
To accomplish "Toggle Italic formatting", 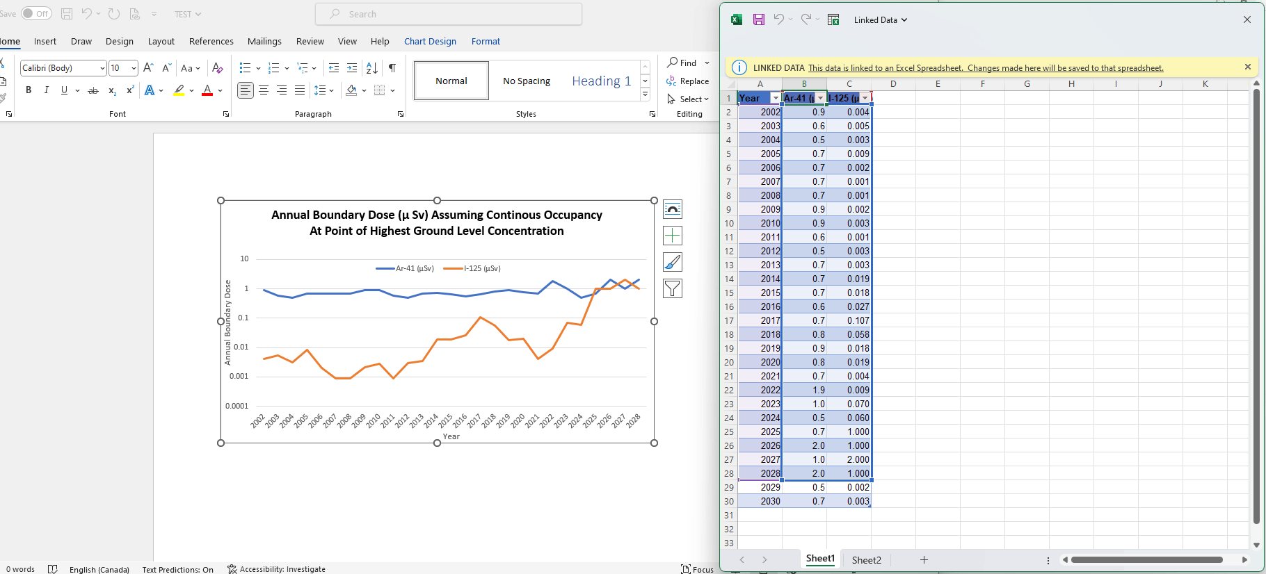I will pos(47,90).
